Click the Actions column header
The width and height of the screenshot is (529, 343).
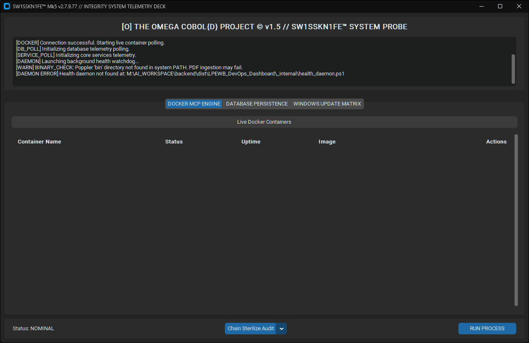point(496,141)
